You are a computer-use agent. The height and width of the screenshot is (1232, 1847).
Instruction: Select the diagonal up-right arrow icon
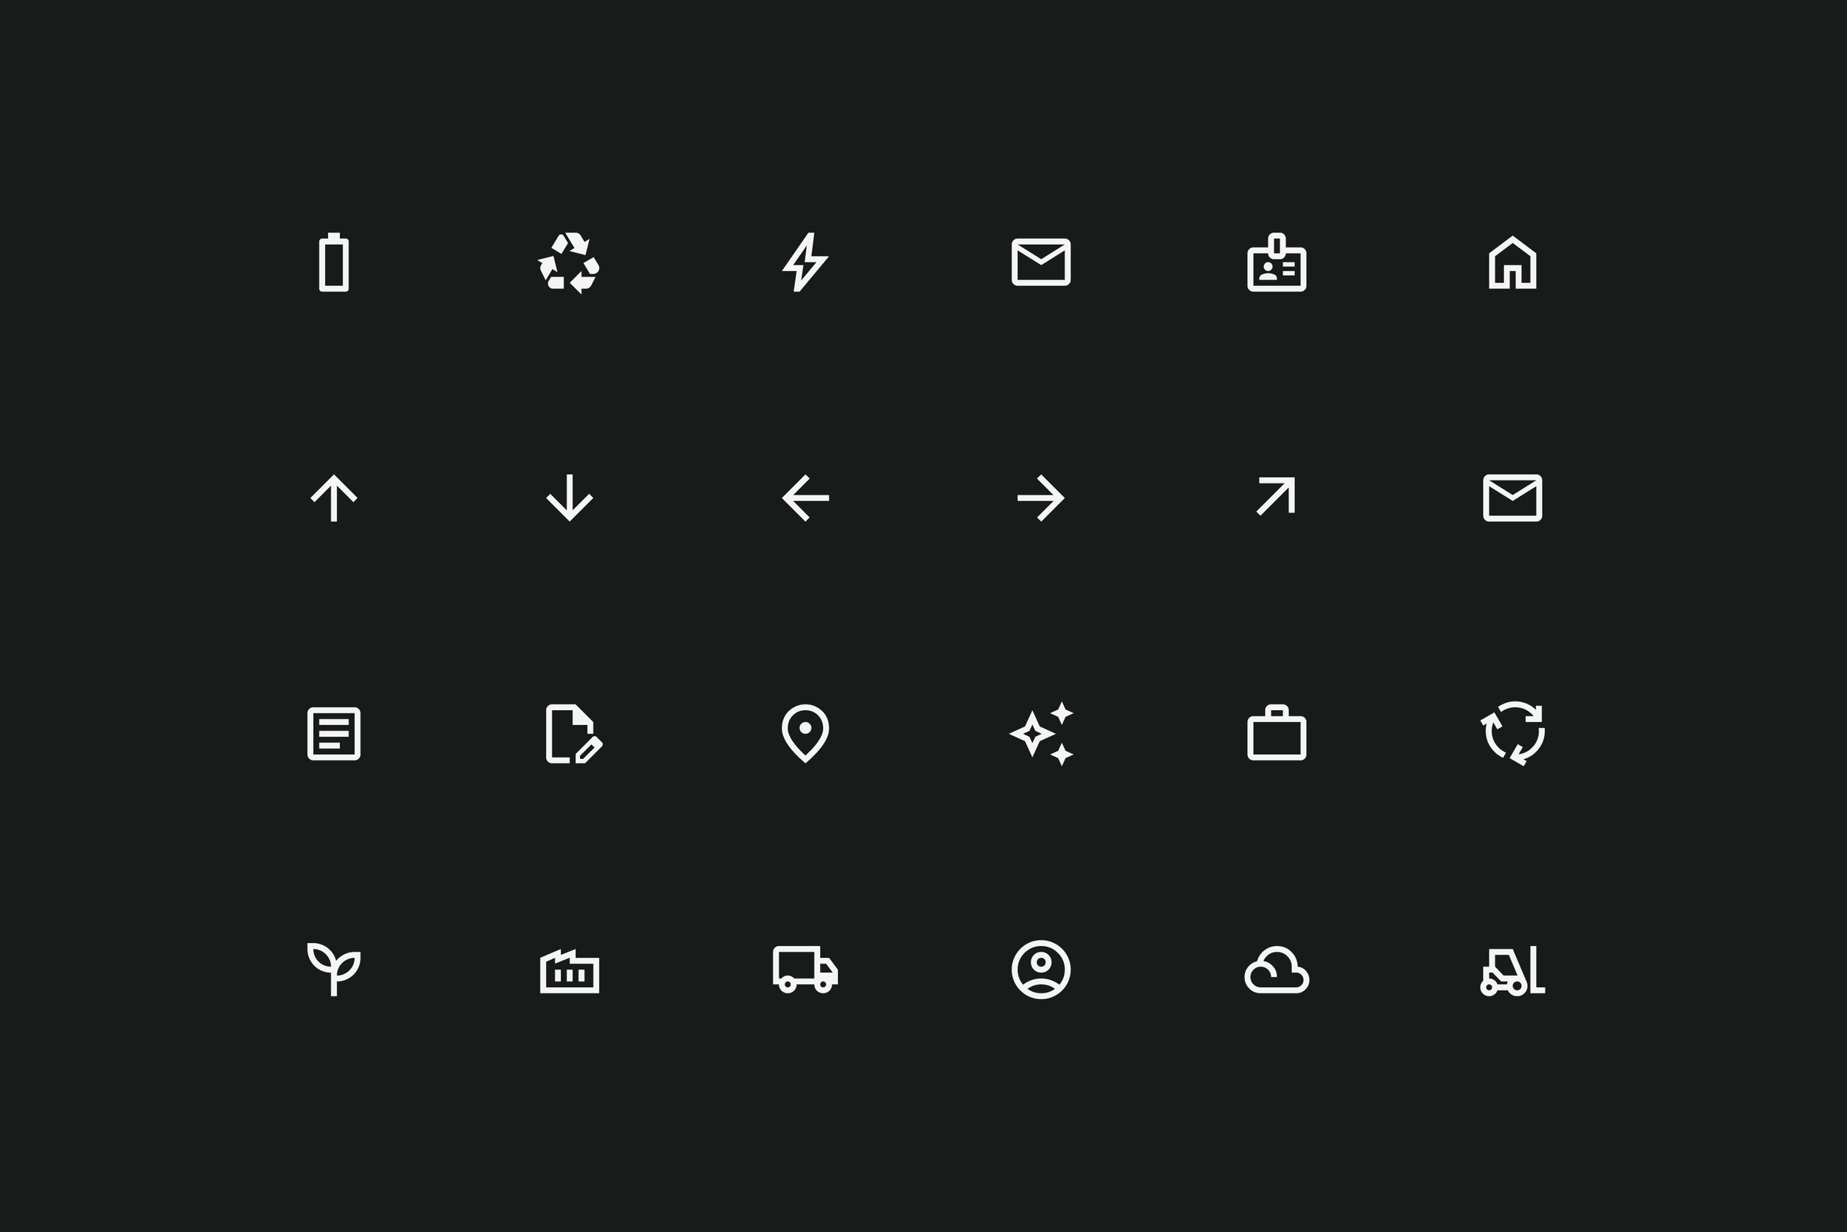(1277, 496)
